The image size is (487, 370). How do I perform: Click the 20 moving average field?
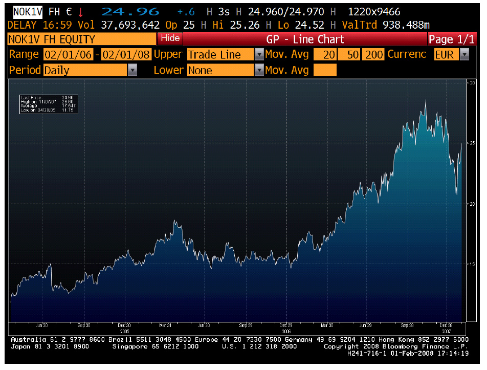(325, 55)
